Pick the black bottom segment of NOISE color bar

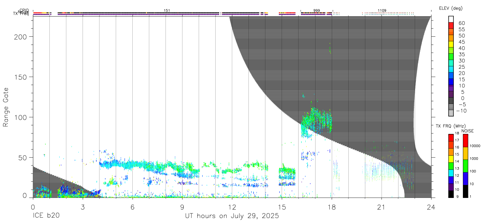[465, 191]
